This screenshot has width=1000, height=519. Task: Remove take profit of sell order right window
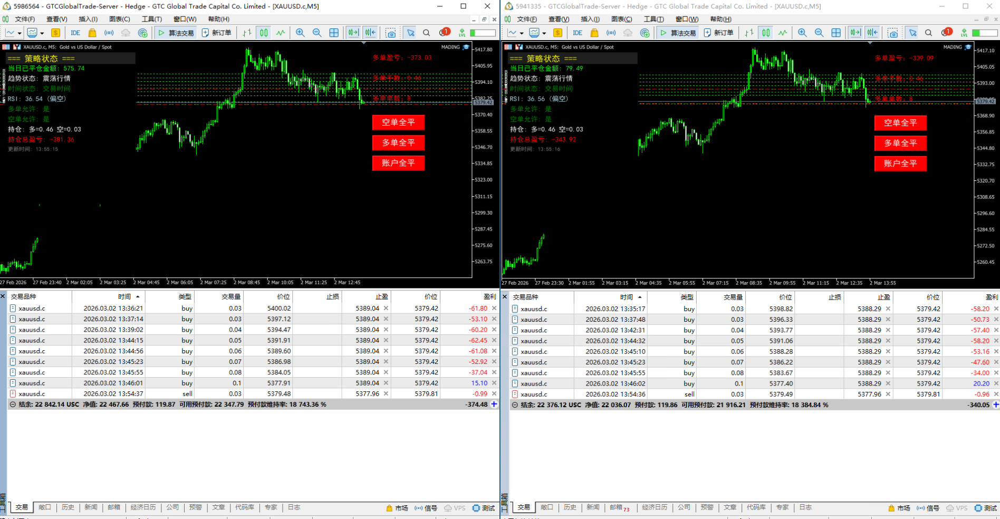click(888, 394)
